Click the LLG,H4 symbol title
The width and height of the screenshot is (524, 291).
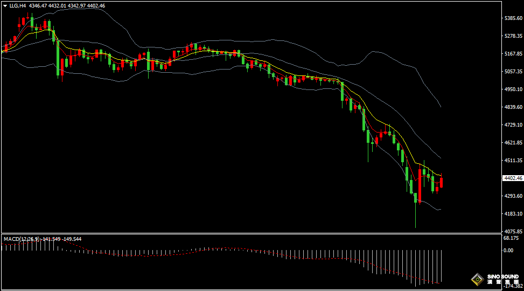coord(18,5)
